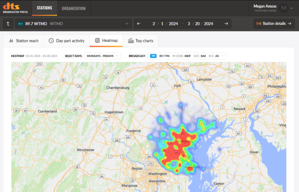299x192 pixels.
Task: Click Cumberland label on the map
Action: 47,111
